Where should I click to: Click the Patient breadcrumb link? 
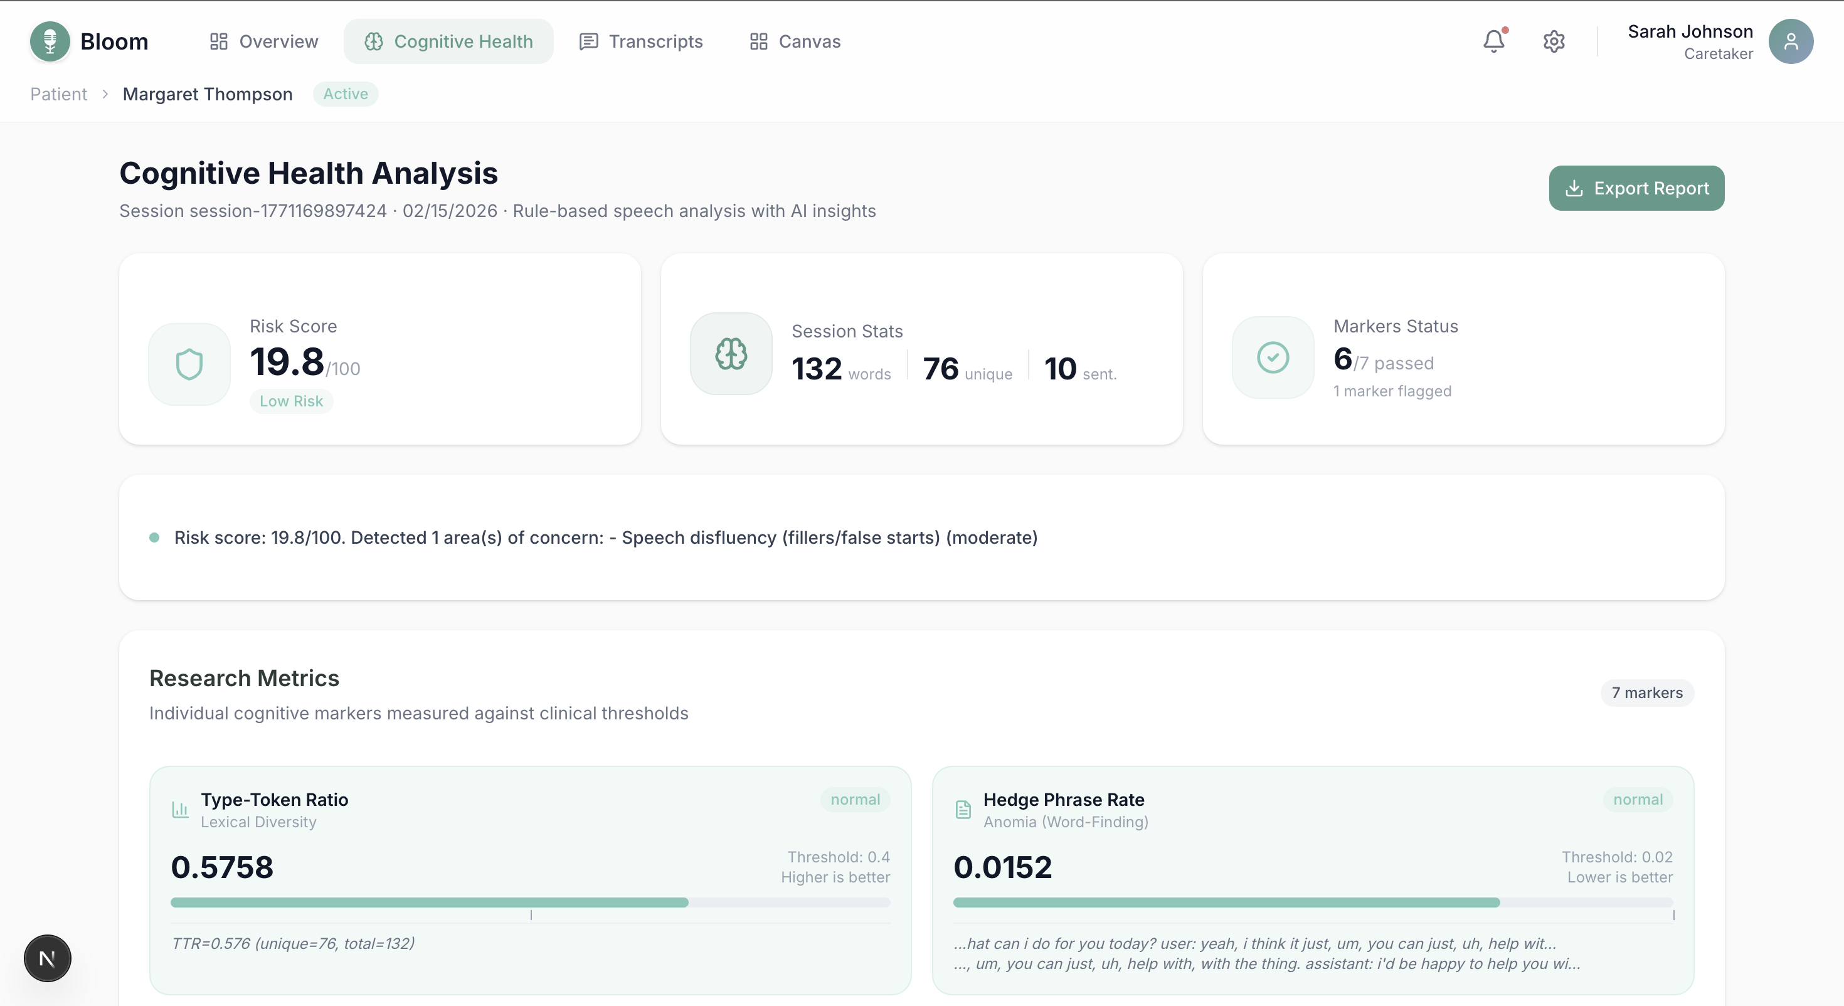point(58,94)
